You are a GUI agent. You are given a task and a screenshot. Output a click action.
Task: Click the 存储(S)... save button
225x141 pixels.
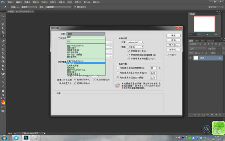point(173,50)
